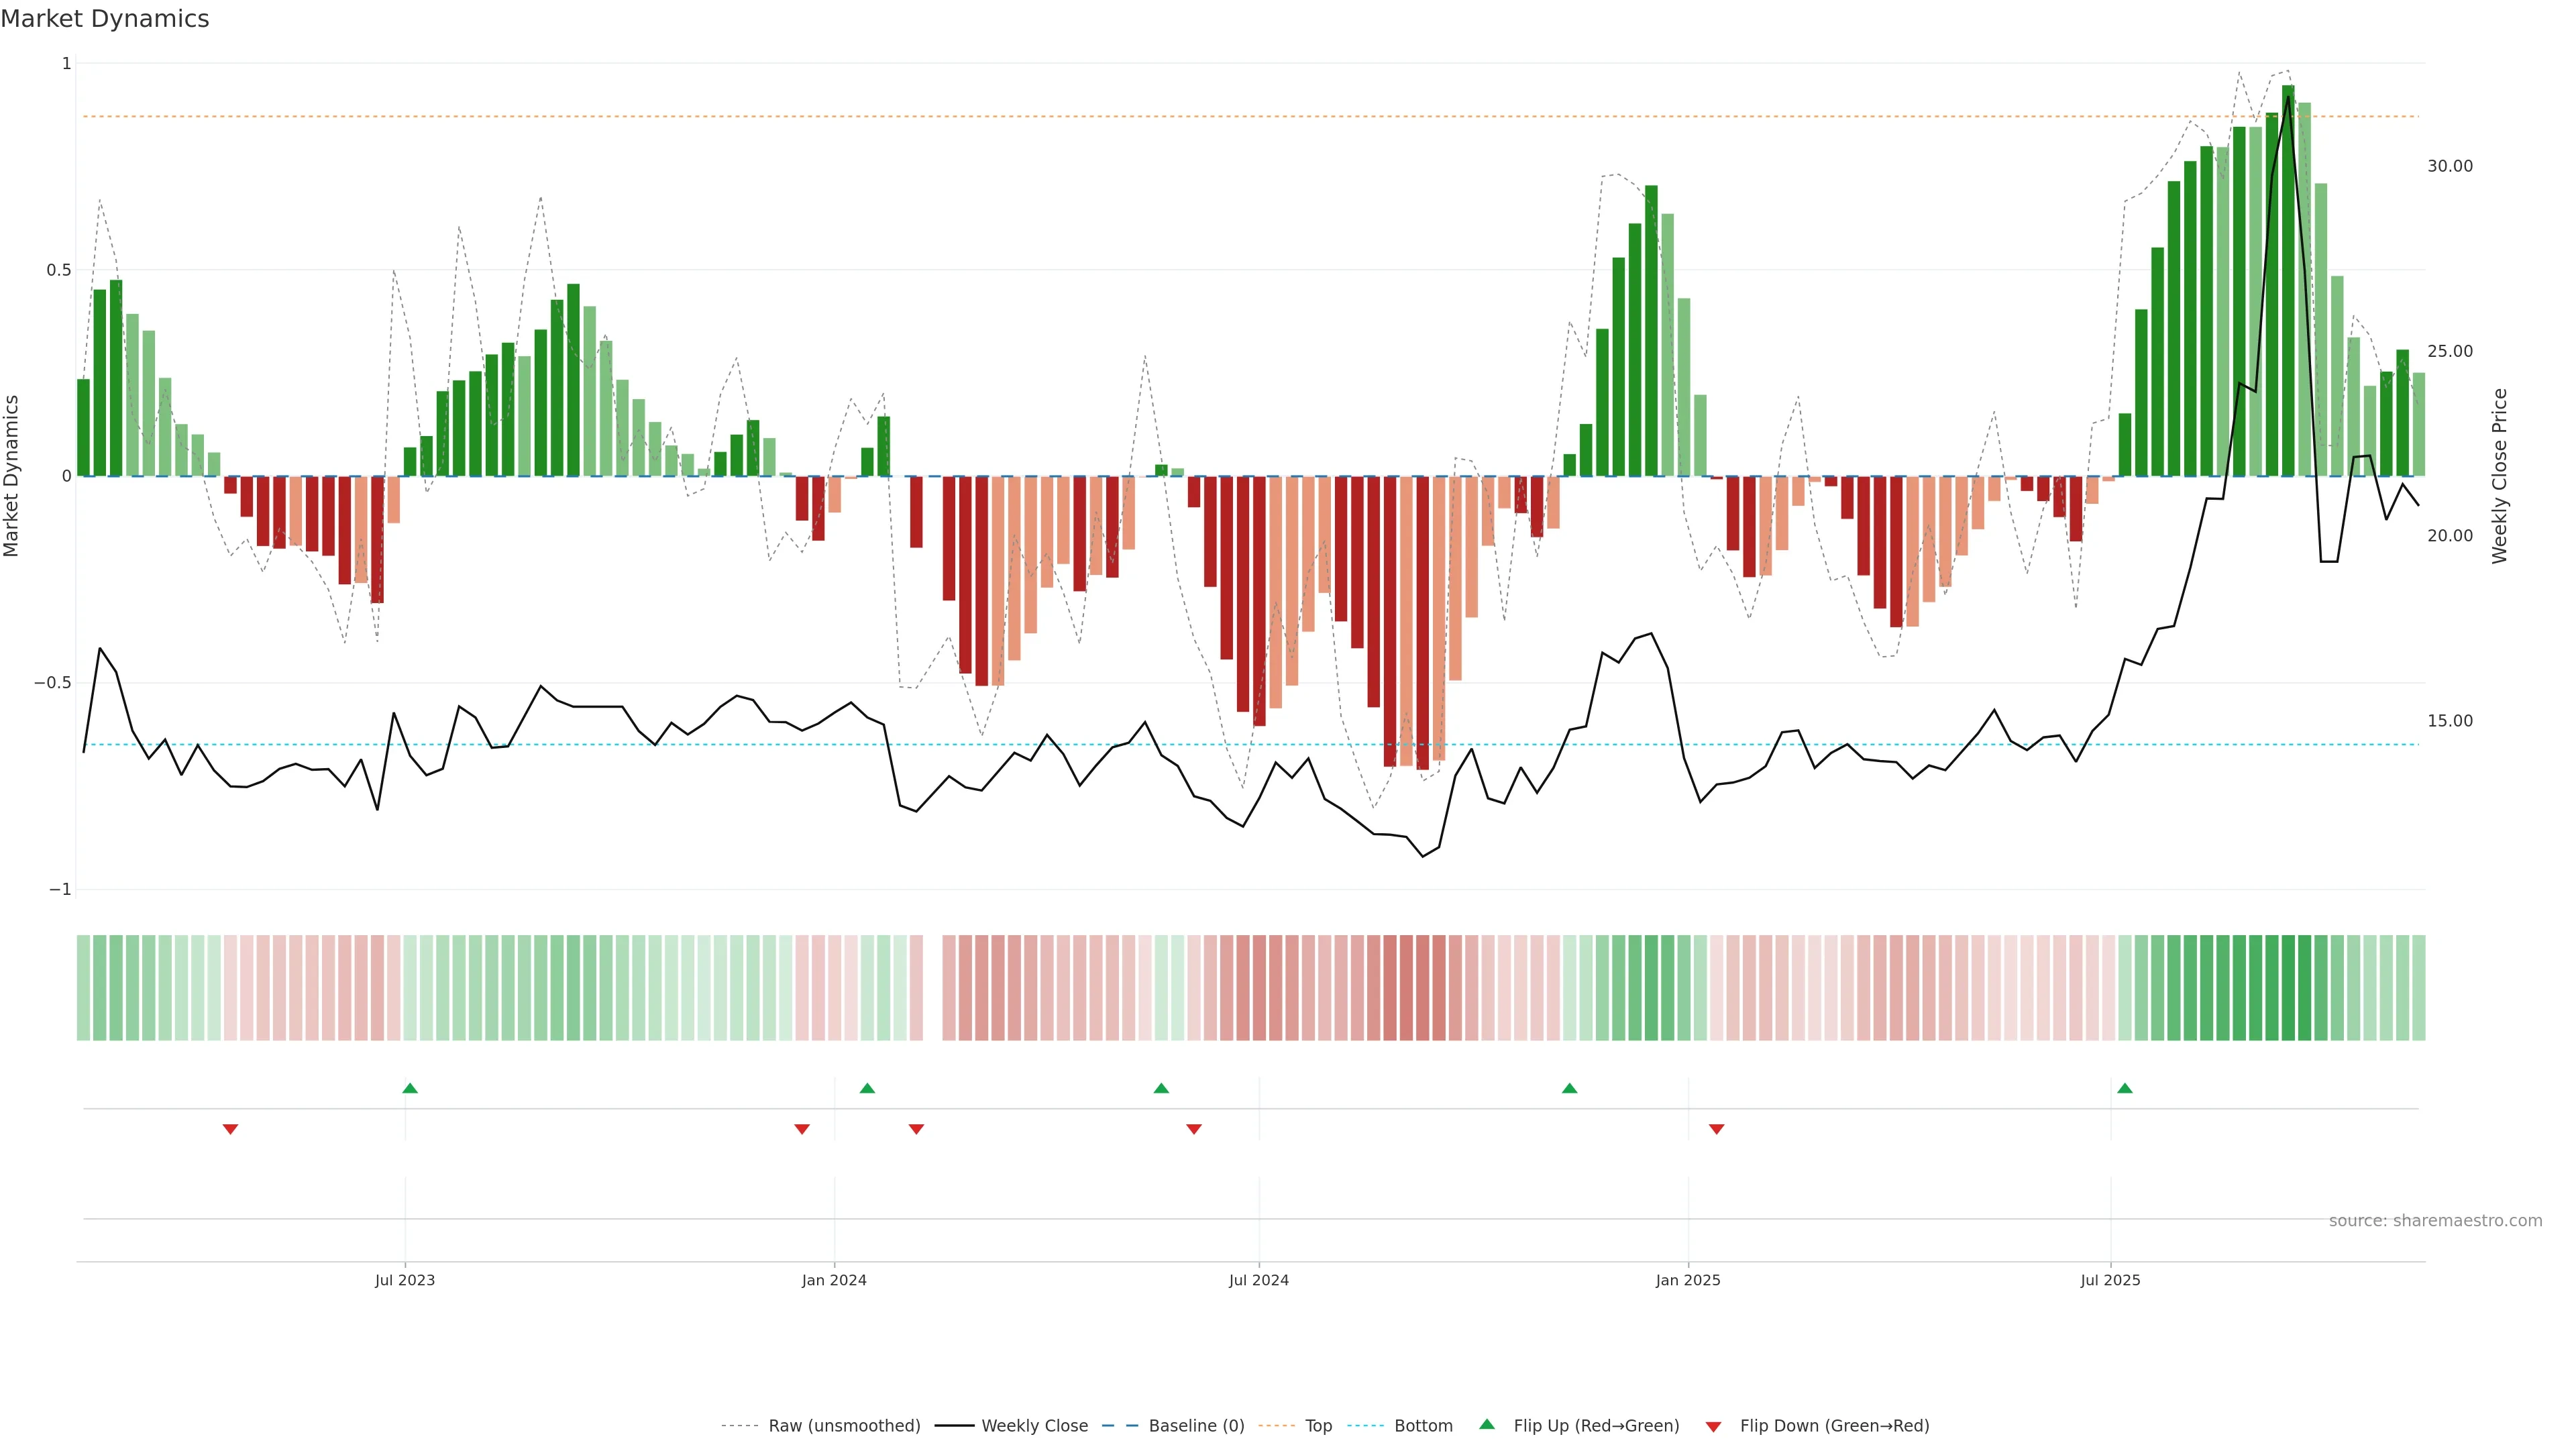The image size is (2576, 1449).
Task: Click the Flip Up marker at Jul 2023
Action: click(x=410, y=1088)
